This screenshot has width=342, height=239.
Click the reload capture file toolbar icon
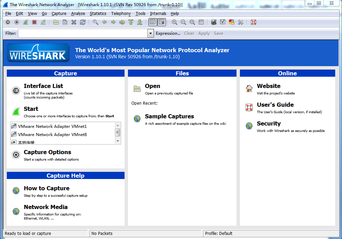pyautogui.click(x=83, y=22)
